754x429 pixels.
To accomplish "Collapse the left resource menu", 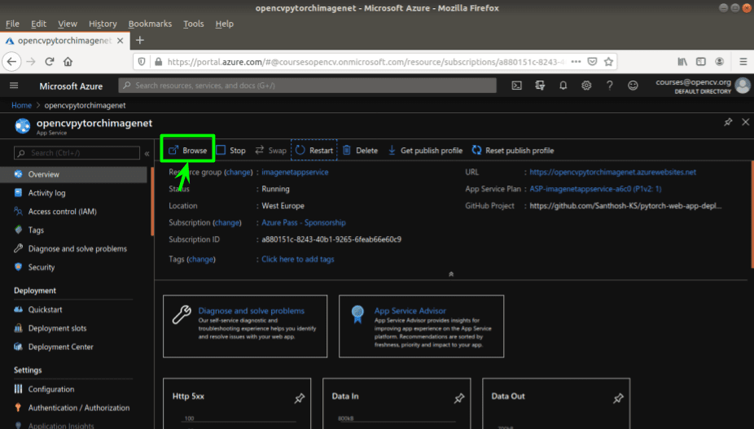I will [147, 153].
